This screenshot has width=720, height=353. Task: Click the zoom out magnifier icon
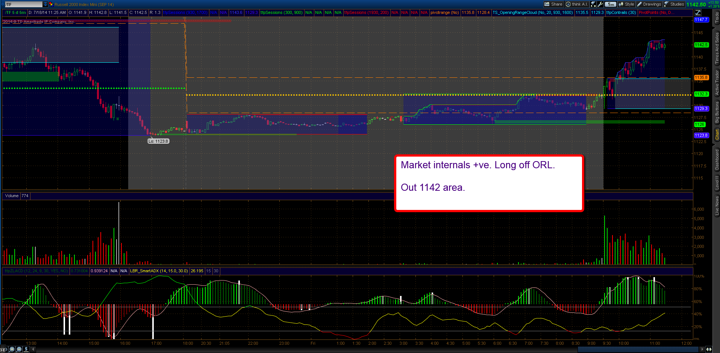[x=19, y=349]
